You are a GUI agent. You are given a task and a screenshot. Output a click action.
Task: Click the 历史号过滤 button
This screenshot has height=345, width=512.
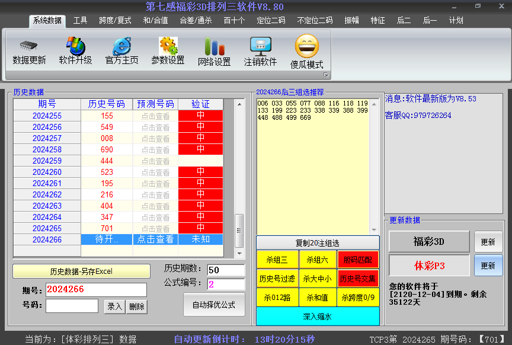pos(277,279)
